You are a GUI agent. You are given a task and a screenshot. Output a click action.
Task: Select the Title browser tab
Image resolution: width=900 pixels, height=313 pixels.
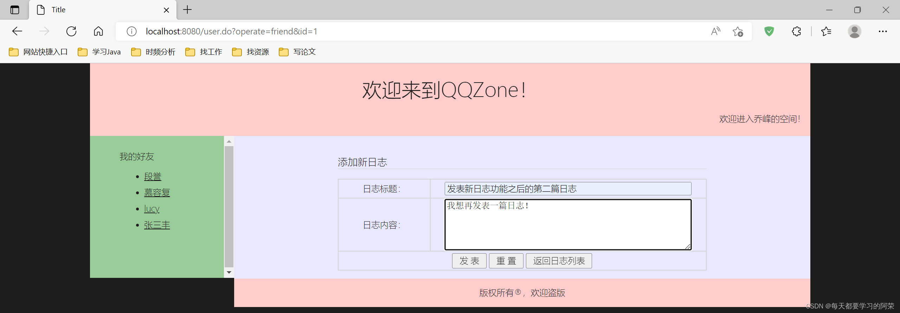103,10
